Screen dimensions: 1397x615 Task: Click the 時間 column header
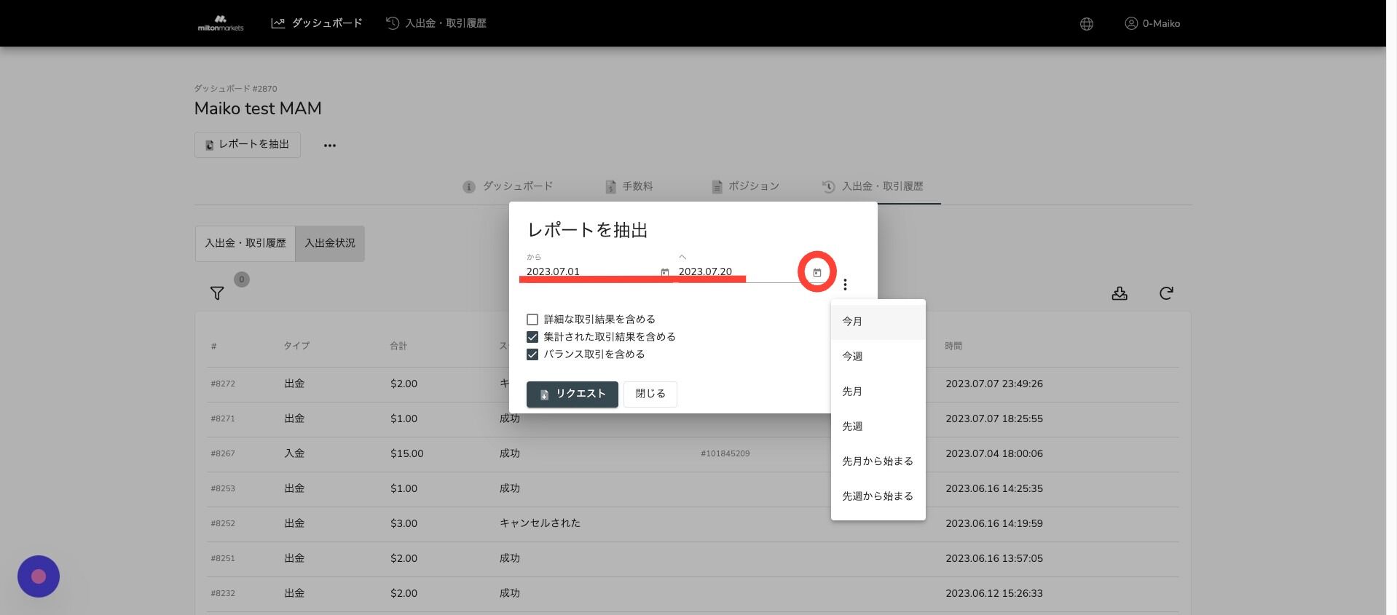pos(953,346)
